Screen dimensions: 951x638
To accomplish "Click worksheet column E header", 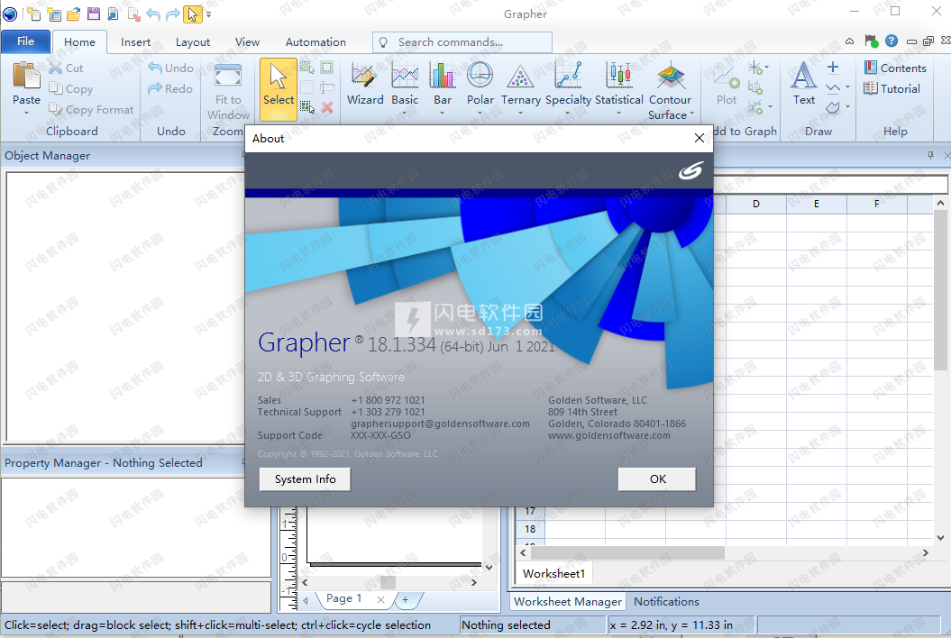I will (817, 204).
